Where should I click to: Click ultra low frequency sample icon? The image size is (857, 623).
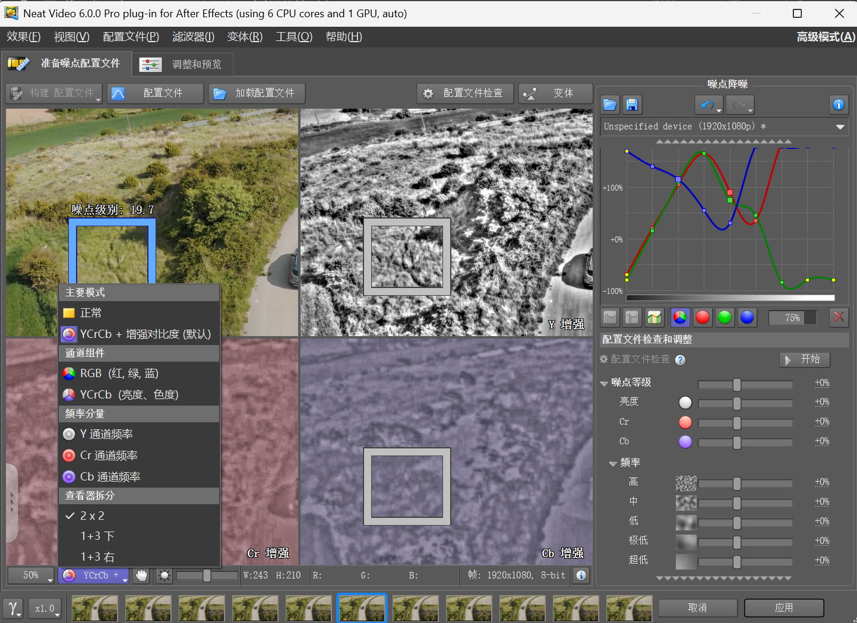coord(686,561)
